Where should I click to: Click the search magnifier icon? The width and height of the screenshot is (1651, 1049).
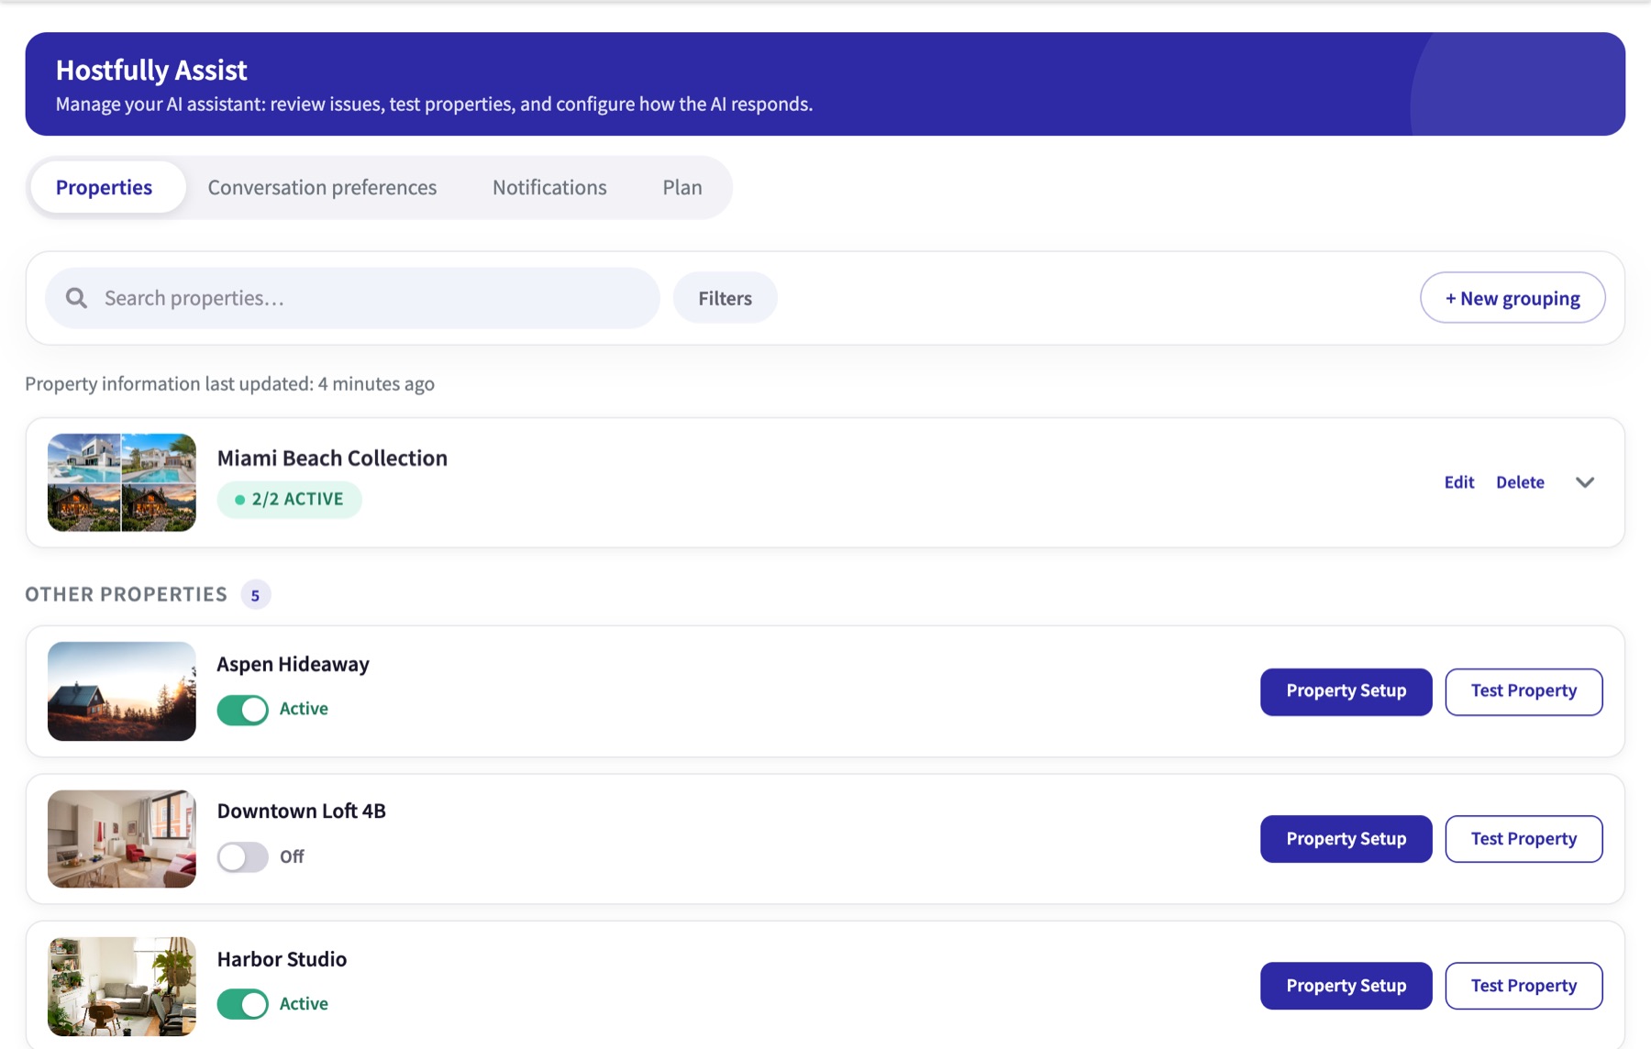pos(76,298)
